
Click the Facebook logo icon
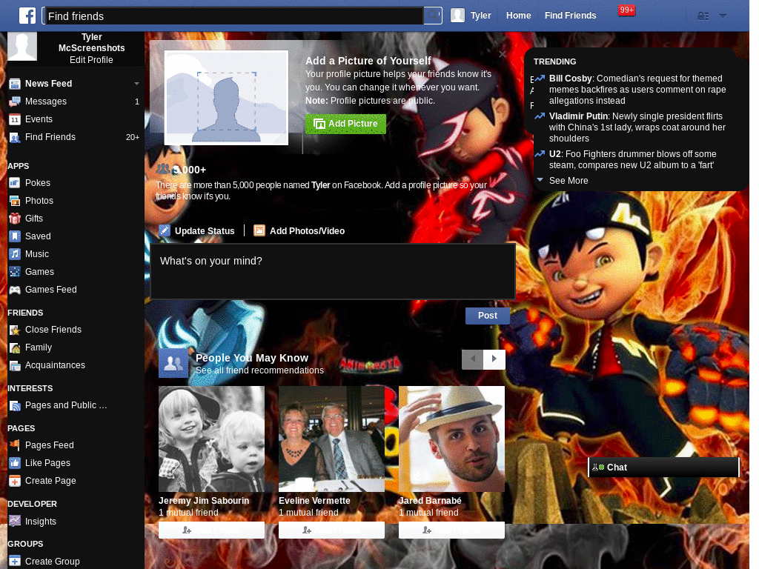27,16
